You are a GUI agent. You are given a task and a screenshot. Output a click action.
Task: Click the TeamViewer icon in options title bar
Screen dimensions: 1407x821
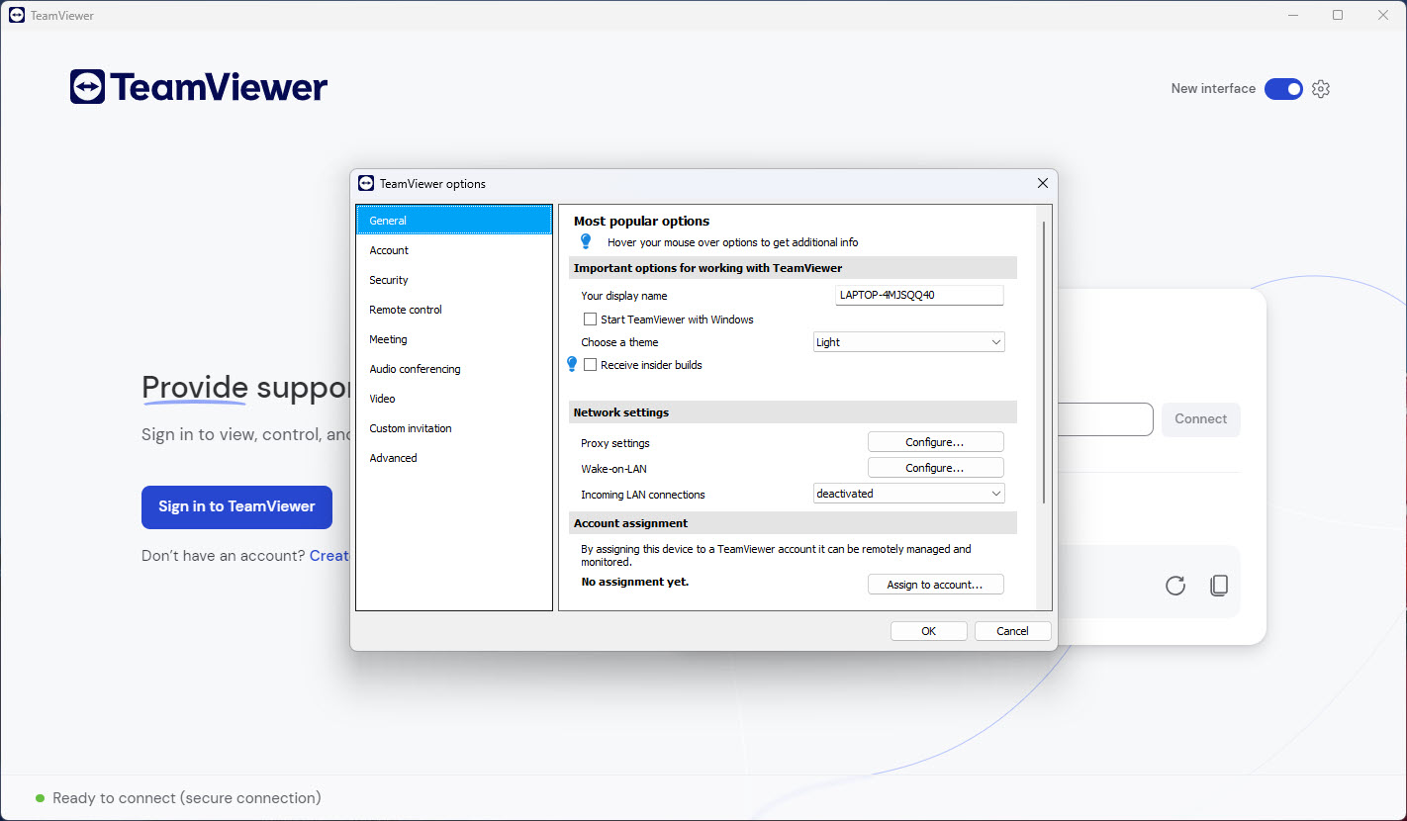coord(366,183)
